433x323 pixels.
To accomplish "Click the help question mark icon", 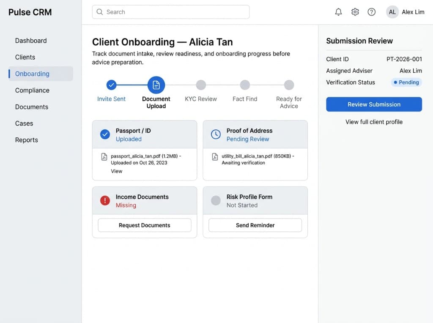I will pyautogui.click(x=371, y=12).
